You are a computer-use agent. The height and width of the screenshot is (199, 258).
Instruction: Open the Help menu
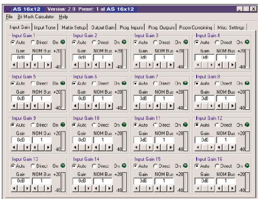pos(63,17)
